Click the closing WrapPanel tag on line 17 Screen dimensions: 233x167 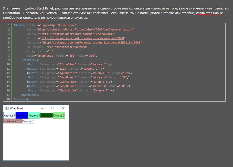point(30,95)
